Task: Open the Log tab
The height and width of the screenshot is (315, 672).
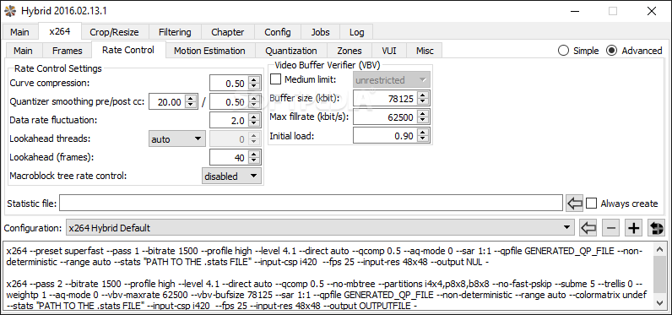Action: pos(356,32)
